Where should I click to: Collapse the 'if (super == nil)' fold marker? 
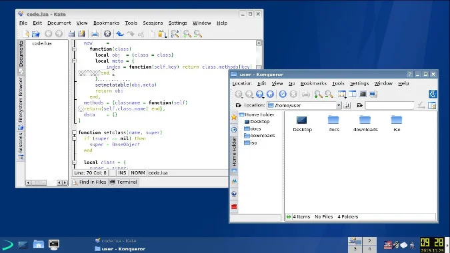tap(74, 138)
